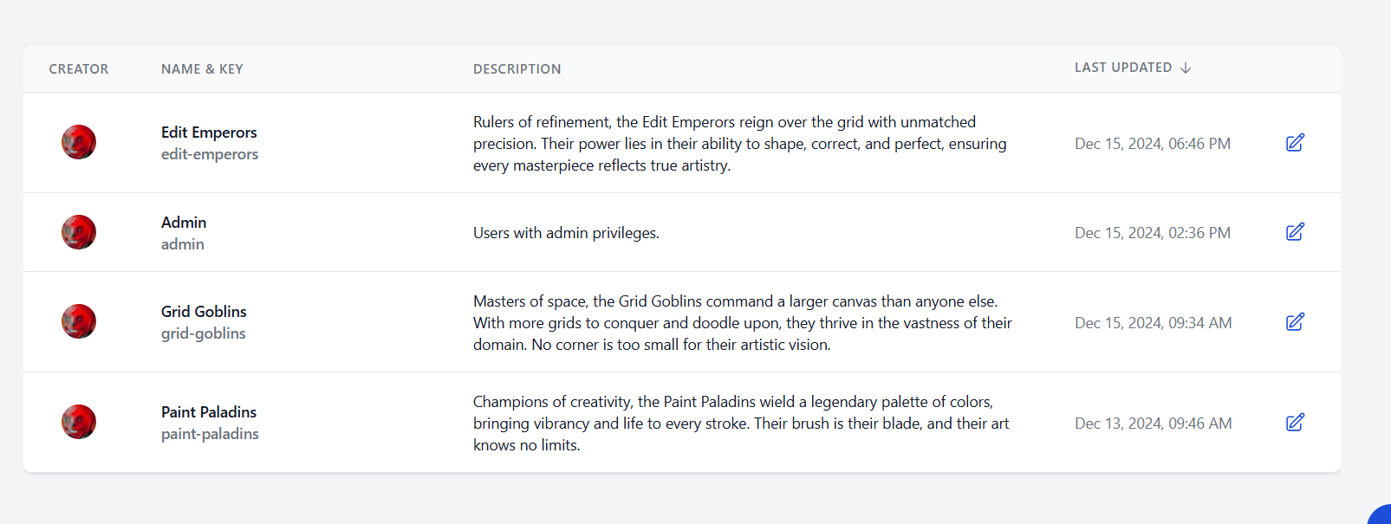This screenshot has width=1391, height=524.
Task: Open the Grid Goblins group name
Action: pyautogui.click(x=204, y=312)
